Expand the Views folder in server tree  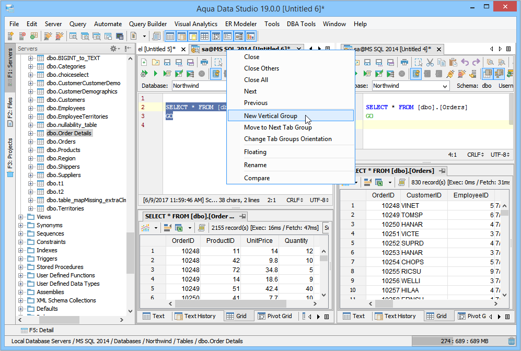[21, 217]
